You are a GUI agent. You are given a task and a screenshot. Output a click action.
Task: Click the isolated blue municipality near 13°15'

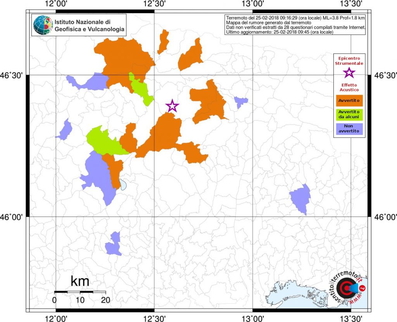point(301,199)
